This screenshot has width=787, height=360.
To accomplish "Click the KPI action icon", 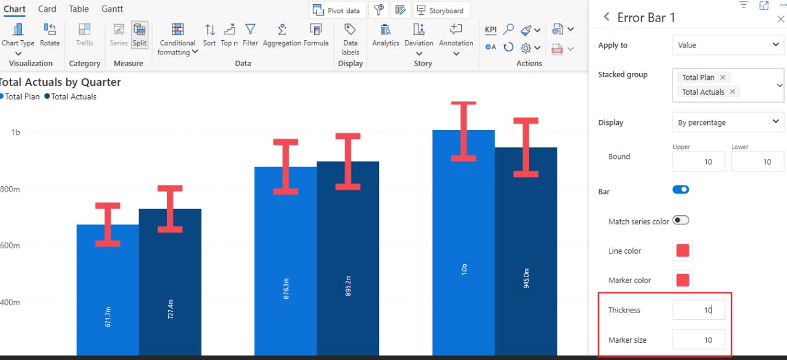I will click(x=491, y=30).
